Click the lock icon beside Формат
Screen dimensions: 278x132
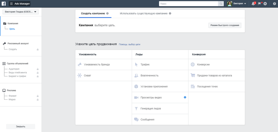pos(37,96)
